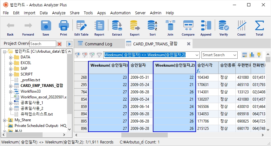Expand the CARD_EMP_TRANS_결합 tree node
The width and height of the screenshot is (271, 146).
click(x=10, y=86)
